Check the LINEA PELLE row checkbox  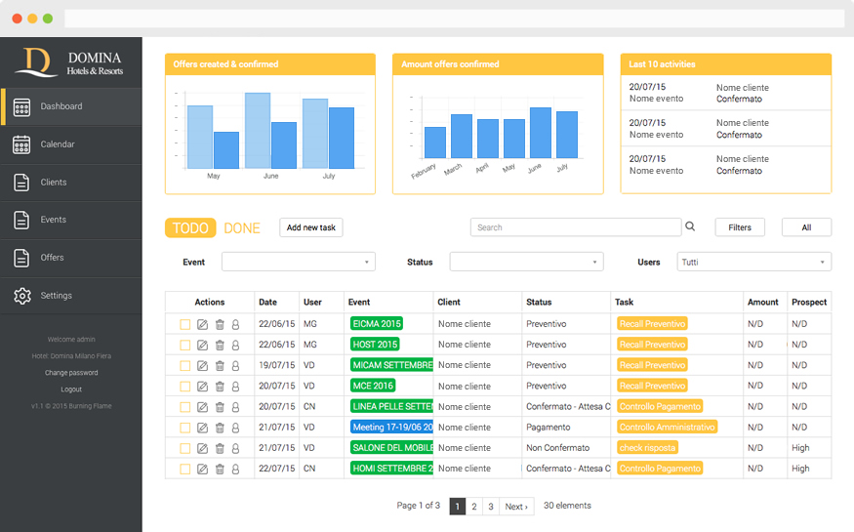click(x=185, y=407)
